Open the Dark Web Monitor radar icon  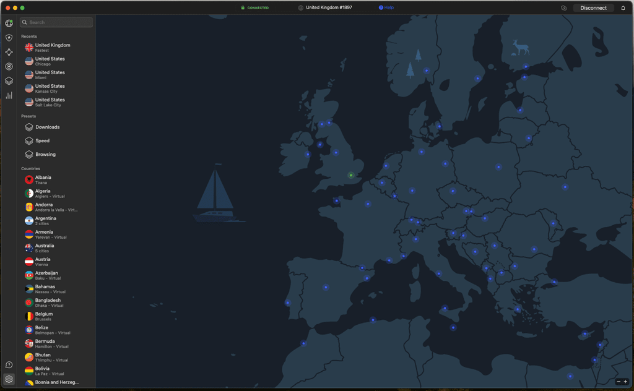(x=9, y=66)
